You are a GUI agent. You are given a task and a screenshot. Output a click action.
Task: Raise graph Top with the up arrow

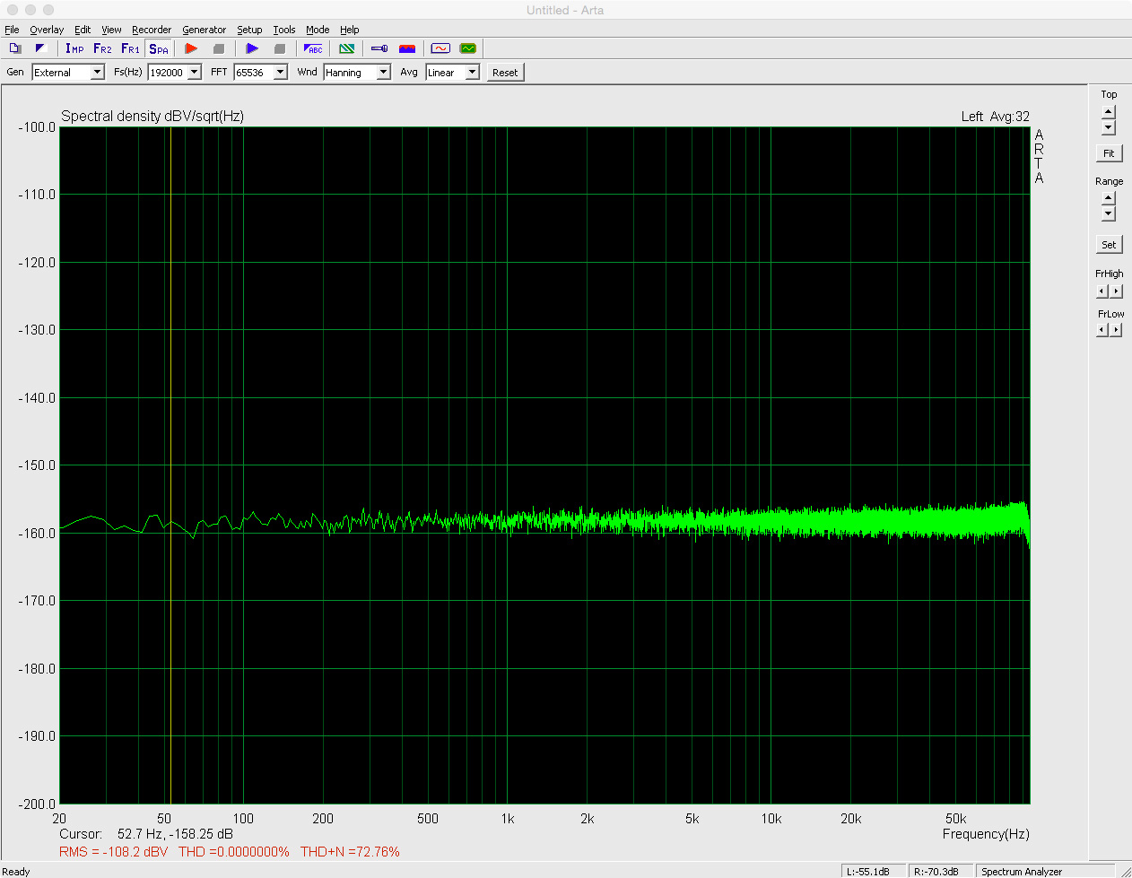[x=1109, y=111]
